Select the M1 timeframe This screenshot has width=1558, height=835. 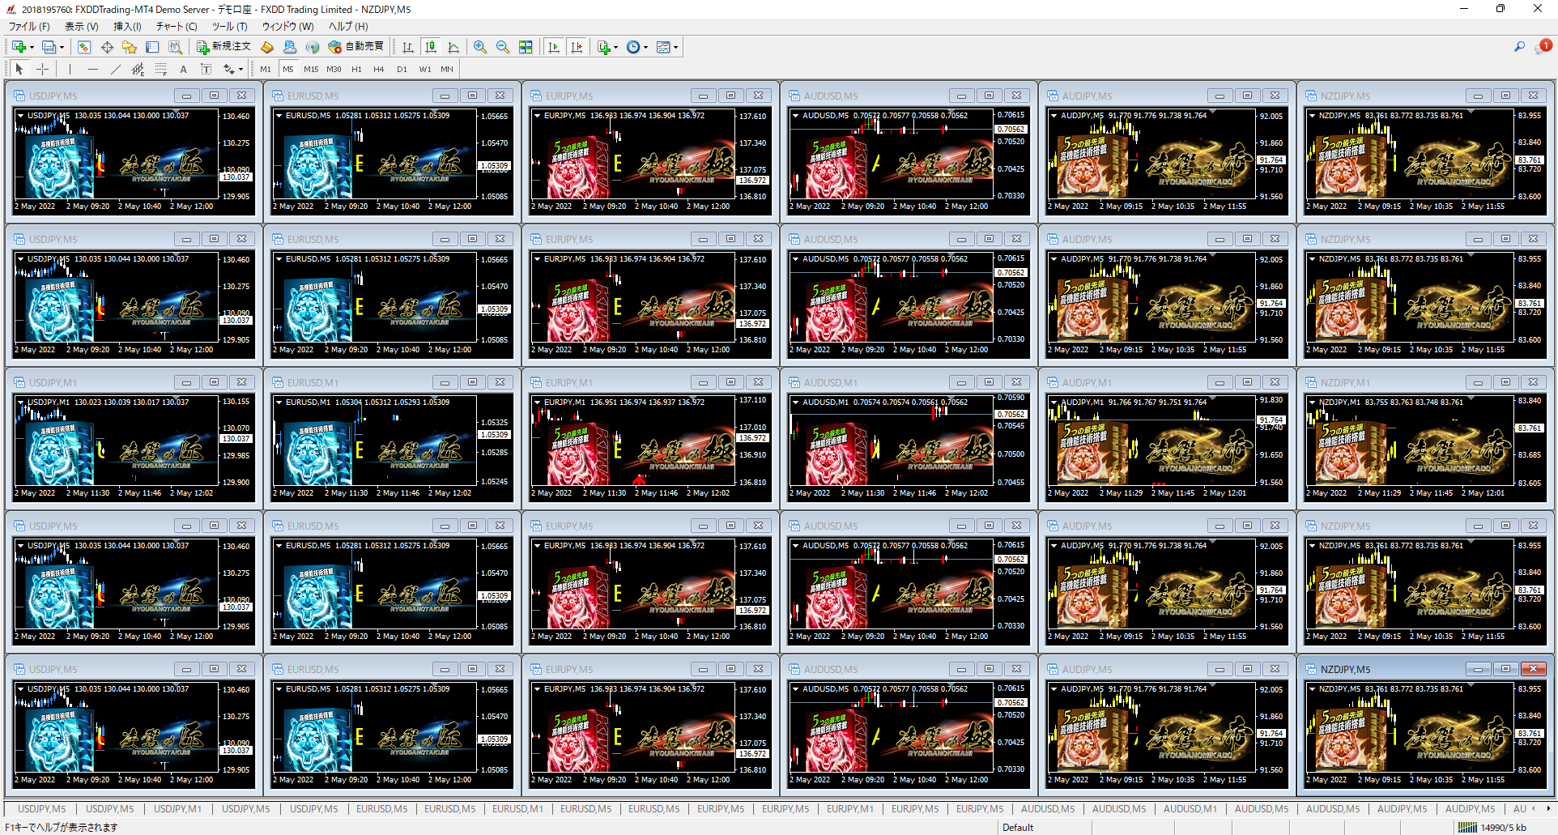(266, 69)
